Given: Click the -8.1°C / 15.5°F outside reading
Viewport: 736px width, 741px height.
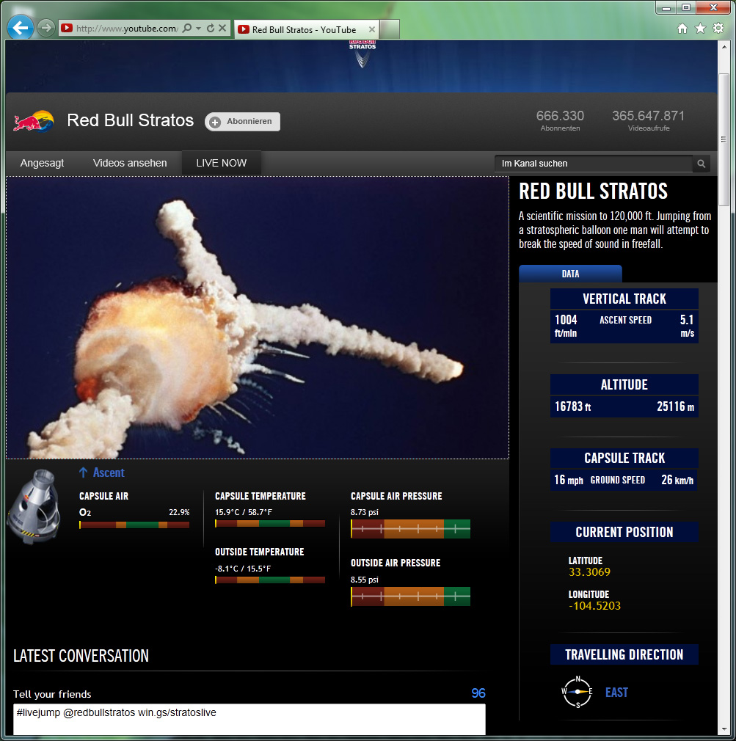Looking at the screenshot, I should click(x=243, y=569).
